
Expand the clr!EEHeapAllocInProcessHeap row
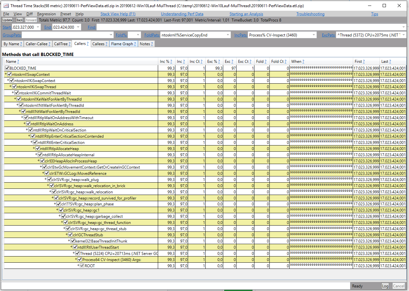tap(38, 161)
